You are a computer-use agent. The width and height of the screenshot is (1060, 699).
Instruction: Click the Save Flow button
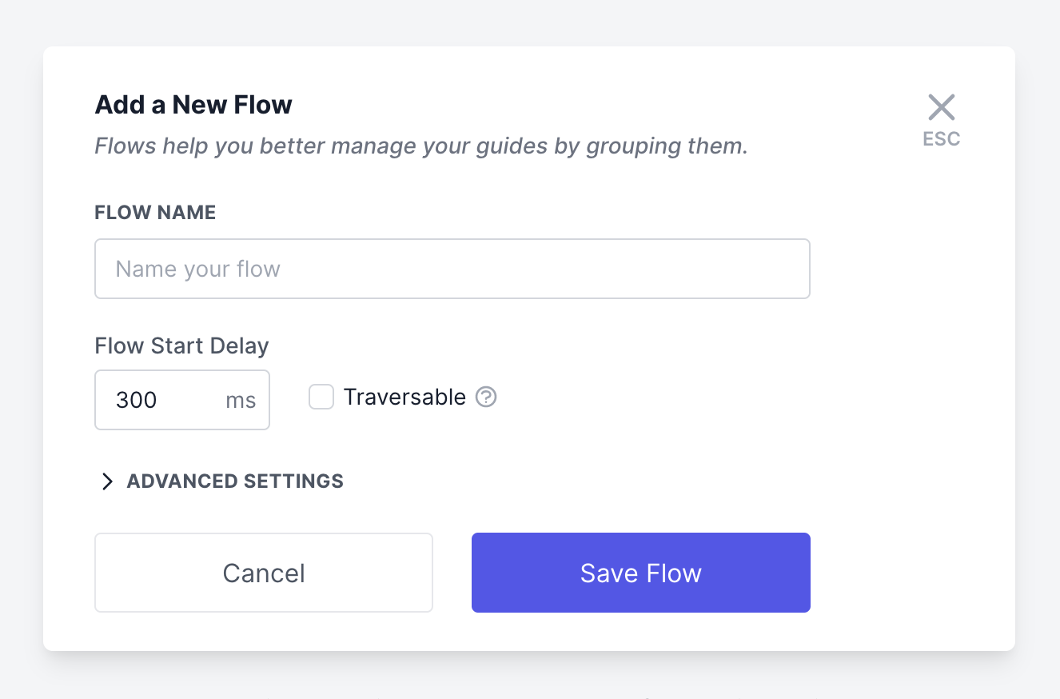[641, 573]
